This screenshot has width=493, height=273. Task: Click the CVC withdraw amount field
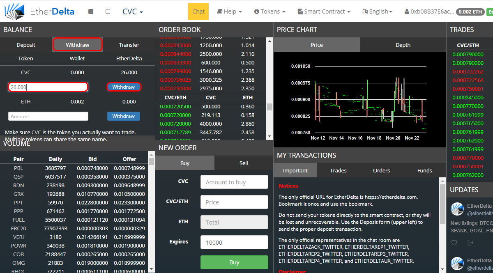click(48, 87)
